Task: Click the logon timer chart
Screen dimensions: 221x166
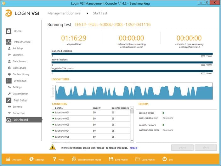Action: click(134, 91)
